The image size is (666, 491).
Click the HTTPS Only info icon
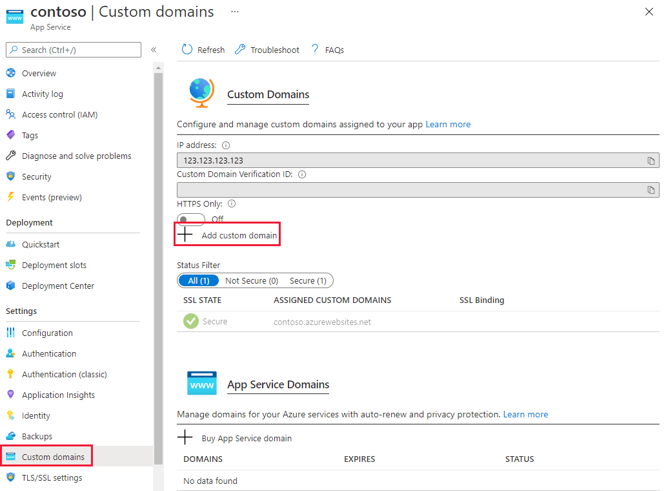tap(232, 204)
